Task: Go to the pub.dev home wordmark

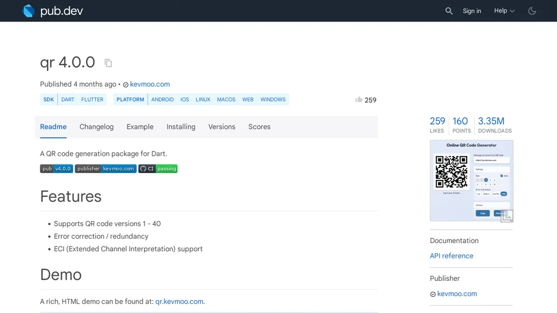Action: pos(61,11)
